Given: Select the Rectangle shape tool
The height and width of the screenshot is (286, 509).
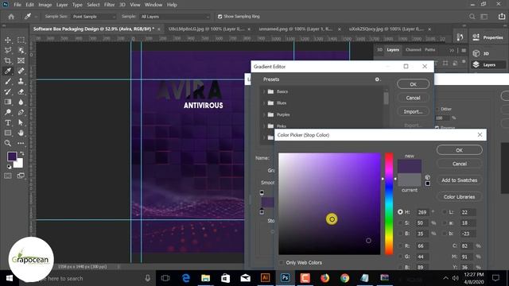Looking at the screenshot, I should tap(8, 133).
